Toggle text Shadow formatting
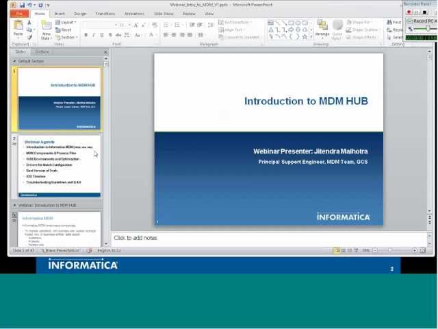Image resolution: width=438 pixels, height=329 pixels. point(110,35)
